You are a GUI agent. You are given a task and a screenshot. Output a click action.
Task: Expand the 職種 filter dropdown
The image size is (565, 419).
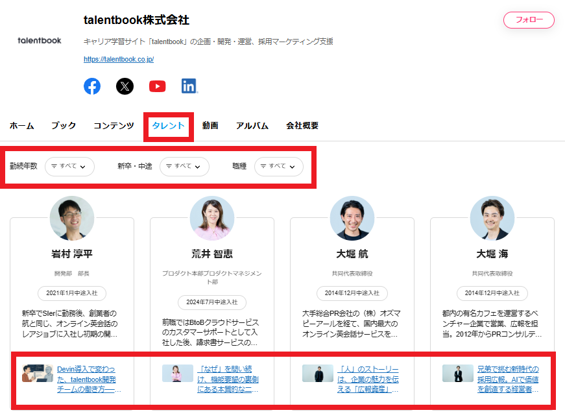279,167
